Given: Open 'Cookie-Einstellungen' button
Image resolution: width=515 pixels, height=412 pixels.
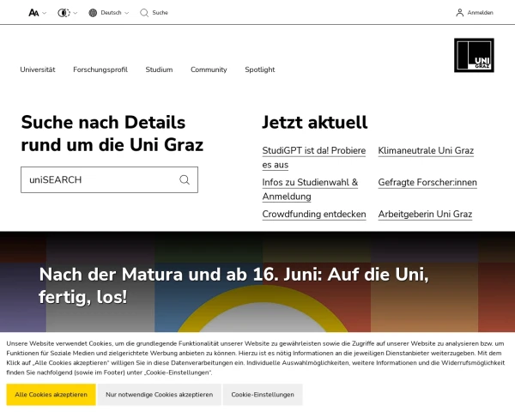Looking at the screenshot, I should click(263, 395).
